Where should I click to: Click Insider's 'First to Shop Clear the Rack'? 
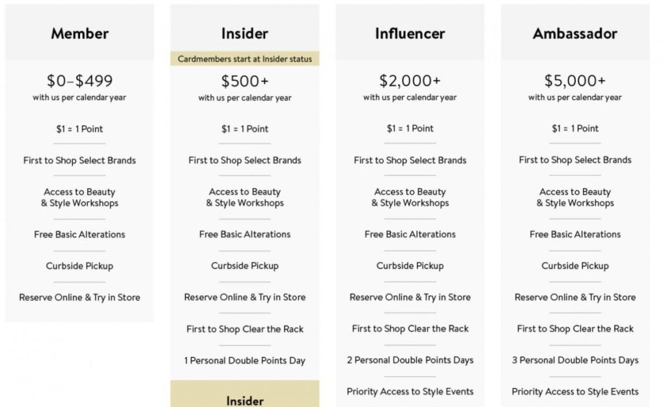(245, 329)
